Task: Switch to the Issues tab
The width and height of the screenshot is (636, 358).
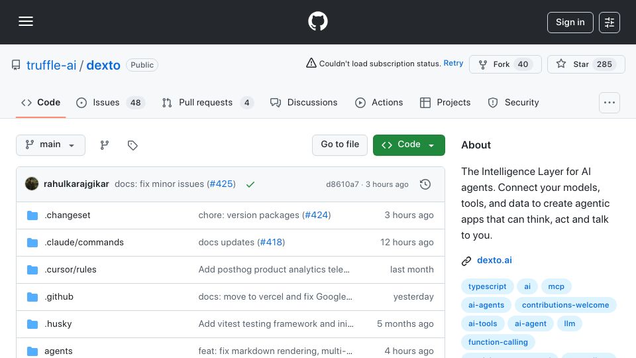Action: (111, 103)
